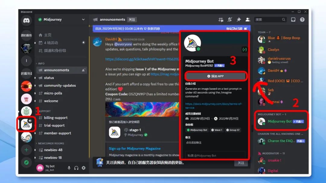The image size is (326, 183).
Task: Toggle the member list icon
Action: (x=248, y=20)
